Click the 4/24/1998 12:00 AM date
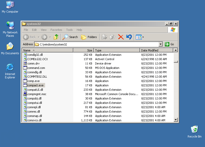This screenshot has width=205, height=147. pyautogui.click(x=154, y=77)
